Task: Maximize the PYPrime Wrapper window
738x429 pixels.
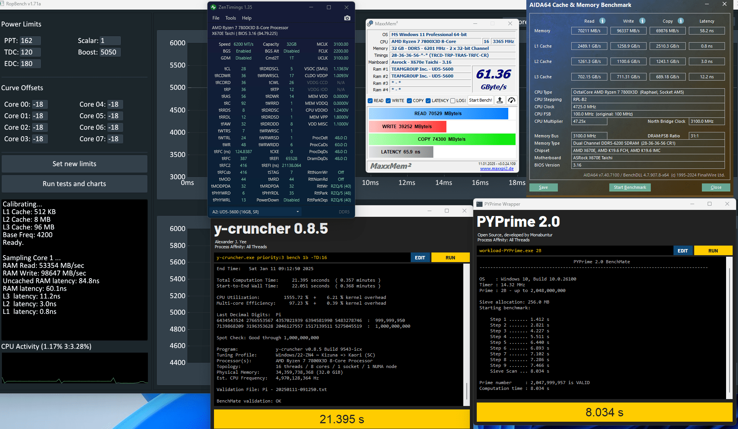Action: (710, 204)
